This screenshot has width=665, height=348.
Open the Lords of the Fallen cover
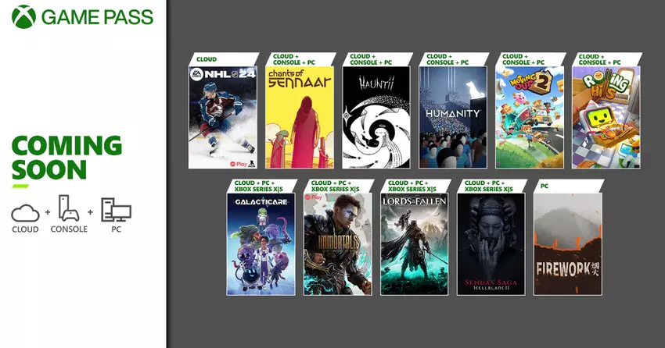pyautogui.click(x=414, y=244)
